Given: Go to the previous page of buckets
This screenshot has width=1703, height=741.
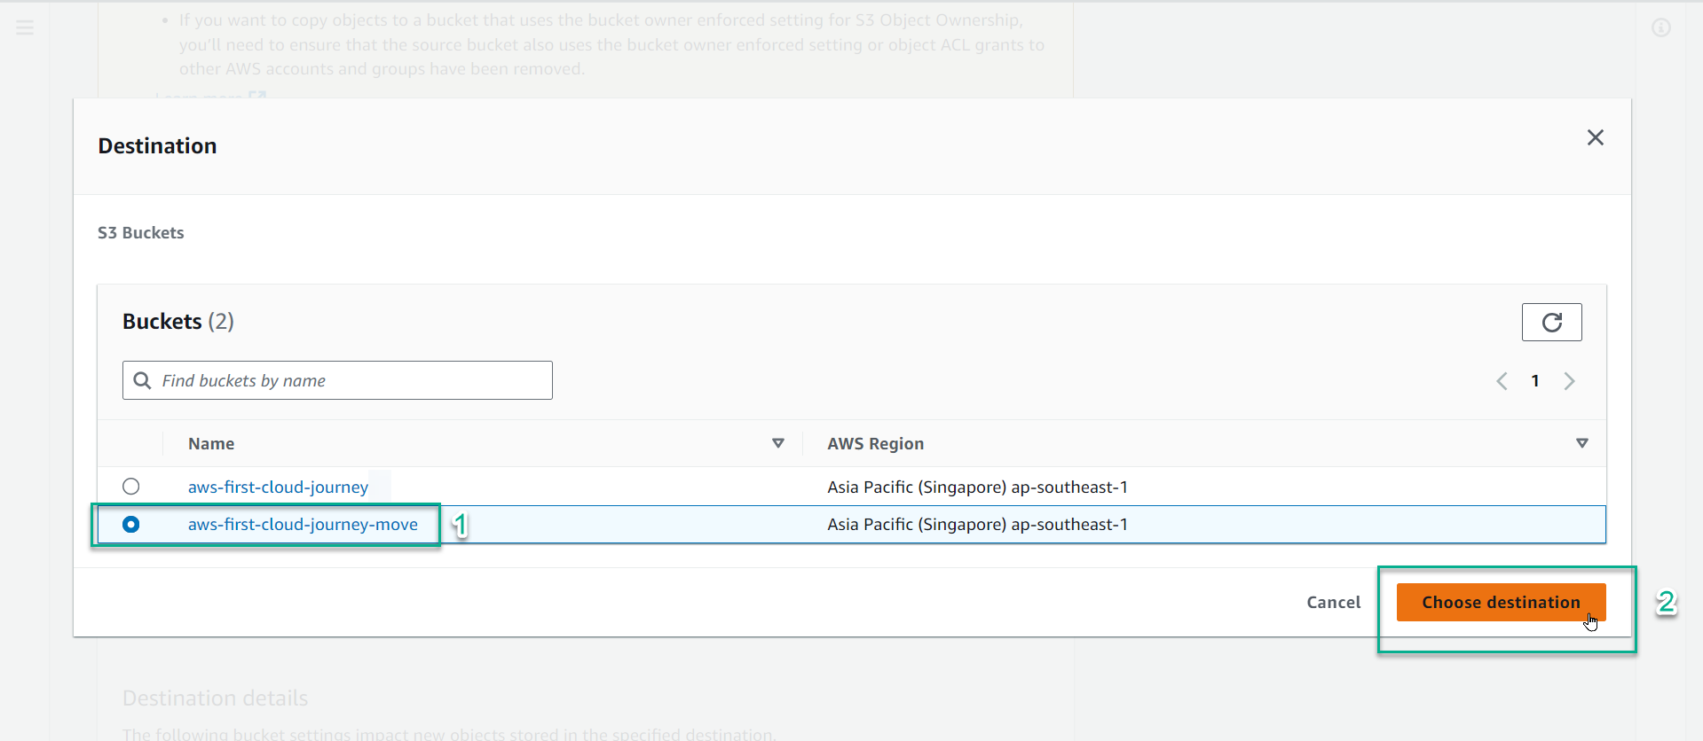Looking at the screenshot, I should tap(1502, 381).
